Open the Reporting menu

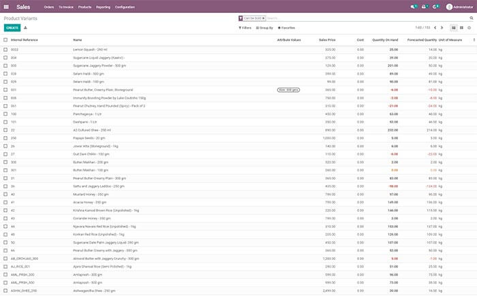coord(103,7)
